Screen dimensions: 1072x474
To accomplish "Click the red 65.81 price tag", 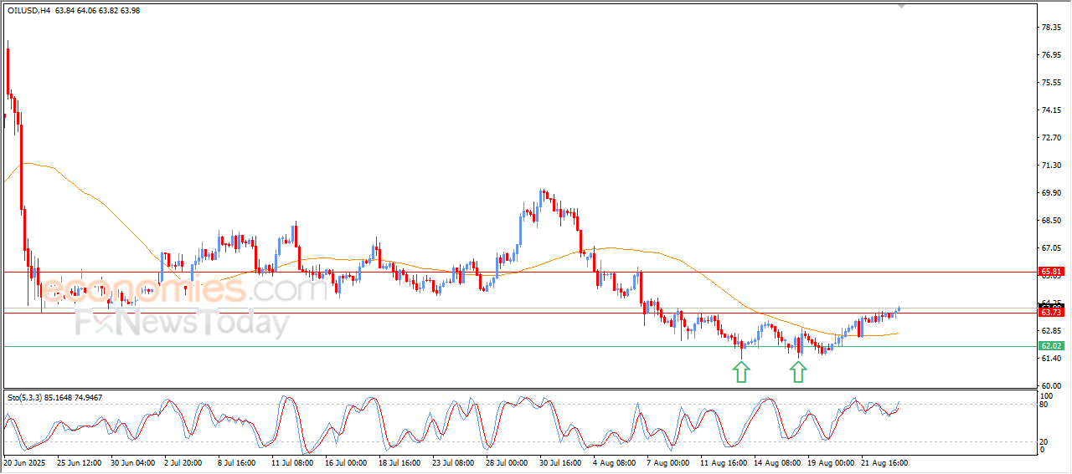I will (x=1051, y=272).
